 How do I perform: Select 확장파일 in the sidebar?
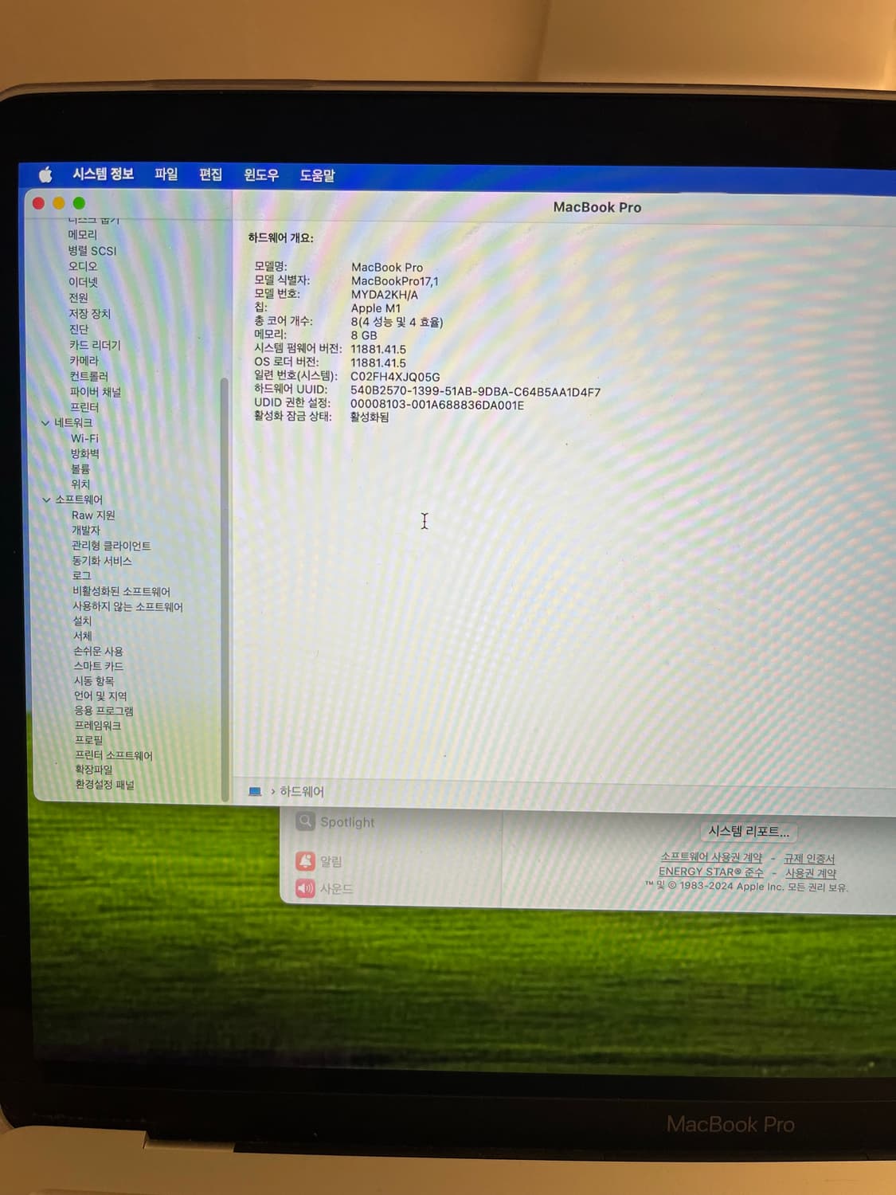click(x=94, y=770)
